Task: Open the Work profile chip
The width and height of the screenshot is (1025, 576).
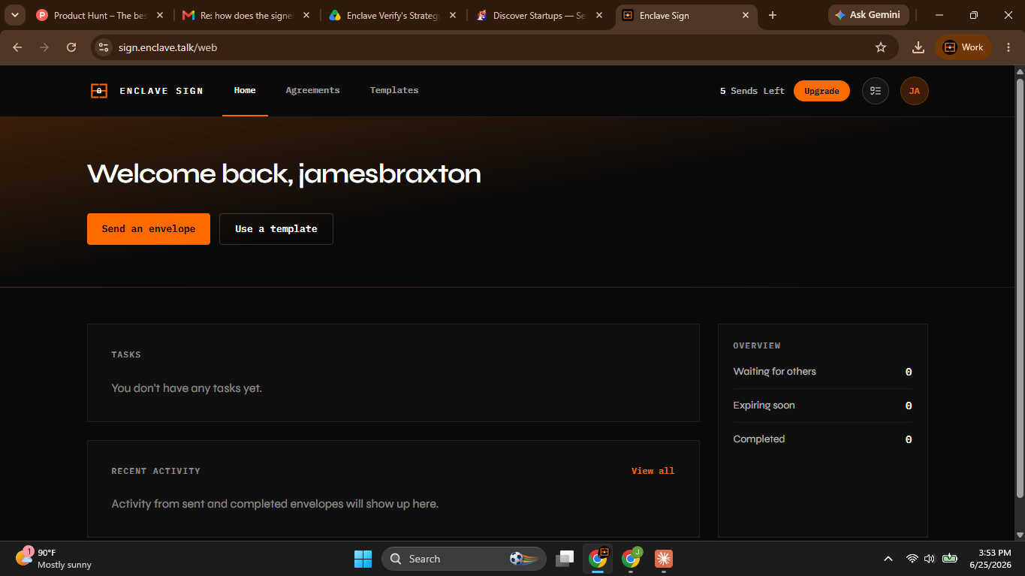Action: pos(963,47)
